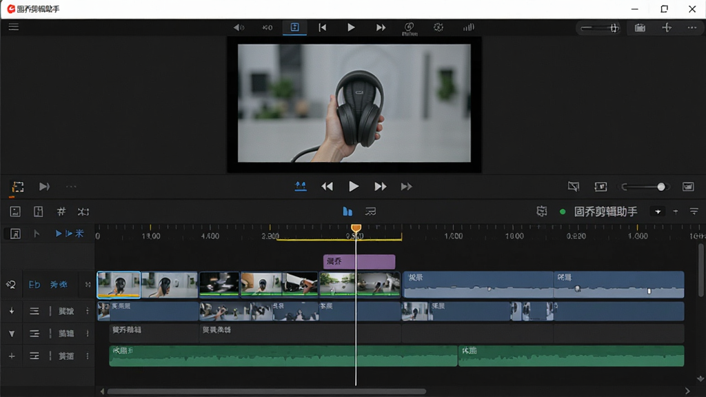Toggle the blue snapping icon left of rewind
The image size is (706, 397).
301,186
